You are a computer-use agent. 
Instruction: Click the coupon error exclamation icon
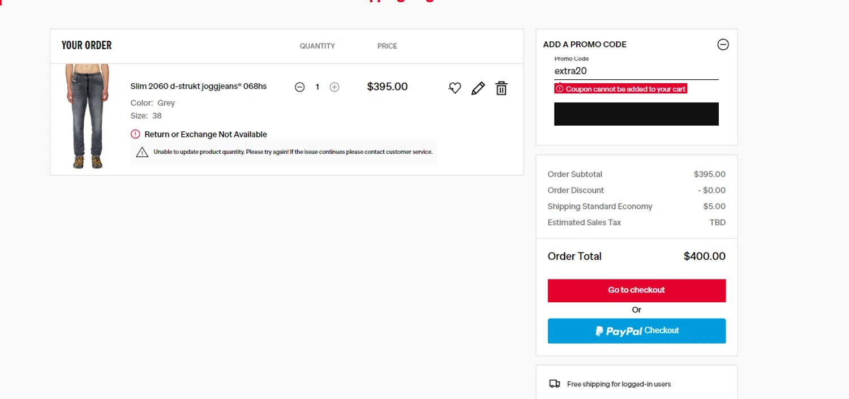point(560,89)
